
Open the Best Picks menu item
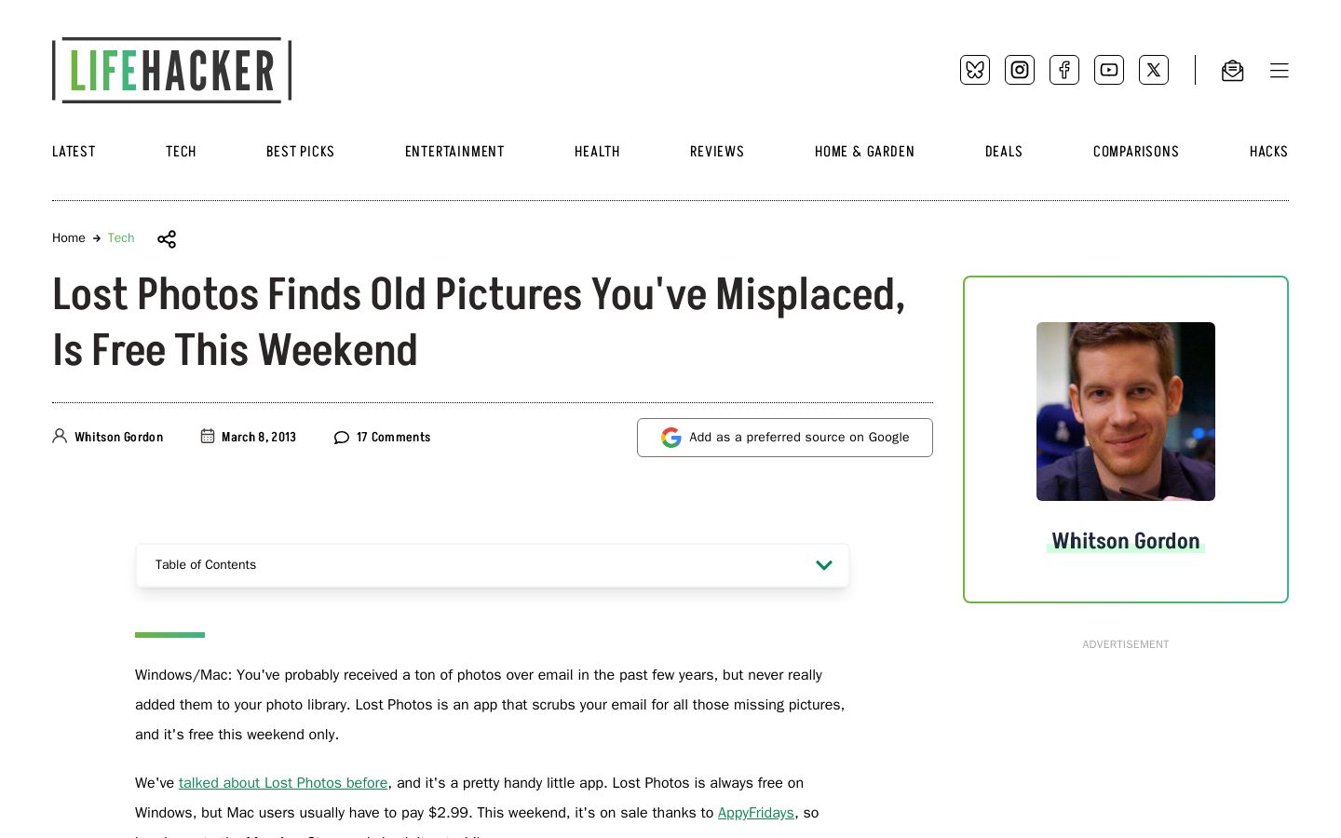(300, 152)
